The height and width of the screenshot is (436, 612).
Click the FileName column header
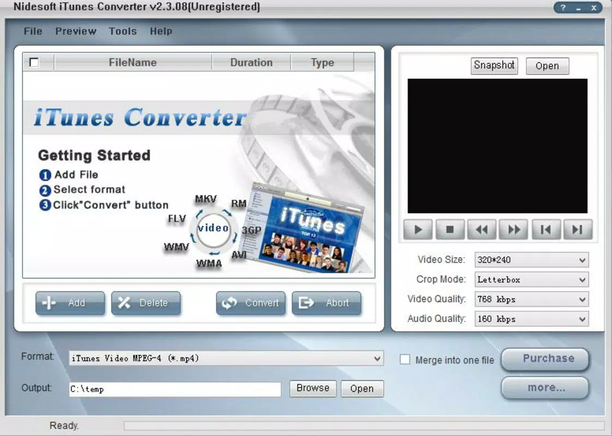click(133, 62)
